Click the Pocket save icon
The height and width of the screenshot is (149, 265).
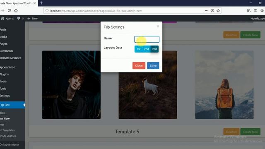pos(212,11)
